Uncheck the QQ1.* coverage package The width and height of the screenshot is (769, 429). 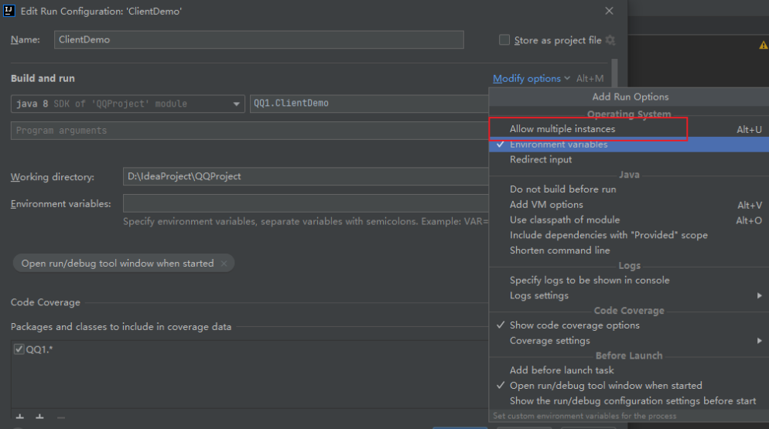point(19,349)
